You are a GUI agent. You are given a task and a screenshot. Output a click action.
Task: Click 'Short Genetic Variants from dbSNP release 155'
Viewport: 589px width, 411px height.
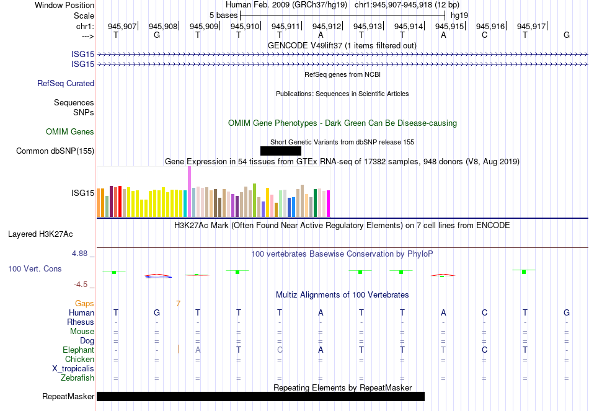tap(342, 142)
